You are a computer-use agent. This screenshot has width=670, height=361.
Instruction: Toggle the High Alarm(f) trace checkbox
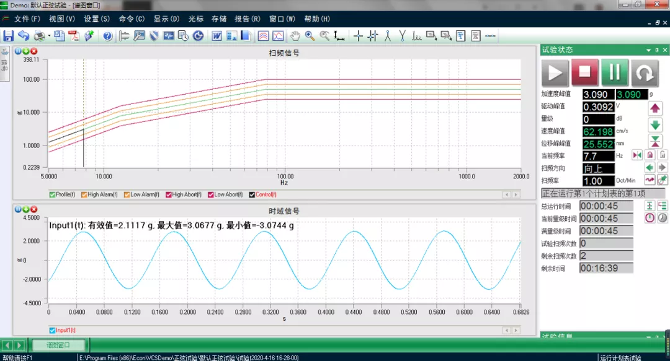point(84,194)
